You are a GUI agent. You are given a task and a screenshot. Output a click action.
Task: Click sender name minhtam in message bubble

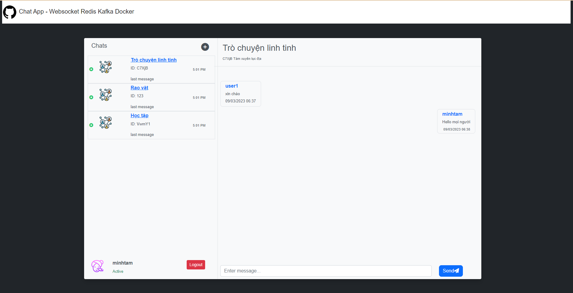point(452,114)
